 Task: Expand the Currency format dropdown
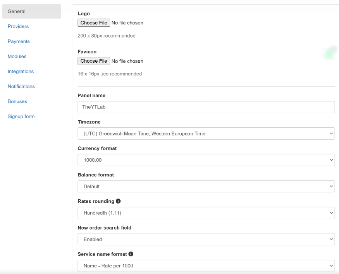[x=206, y=160]
